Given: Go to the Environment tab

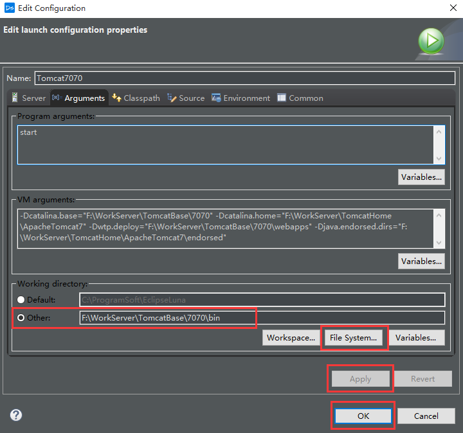Looking at the screenshot, I should coord(241,98).
